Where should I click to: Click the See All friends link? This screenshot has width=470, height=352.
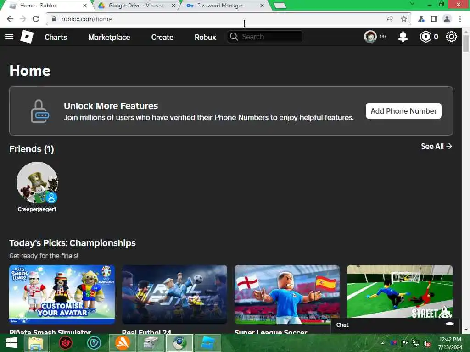point(436,146)
